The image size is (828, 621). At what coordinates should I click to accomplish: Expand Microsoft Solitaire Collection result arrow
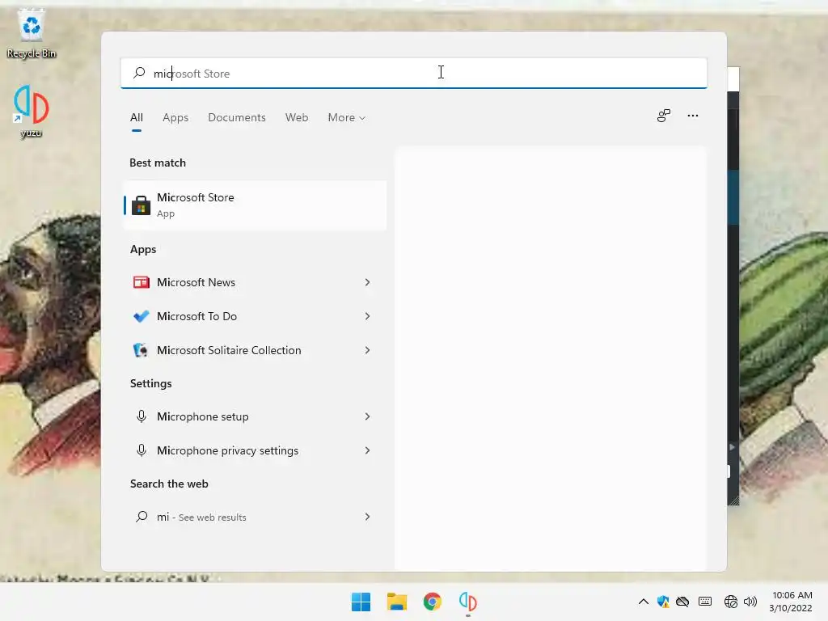point(368,350)
